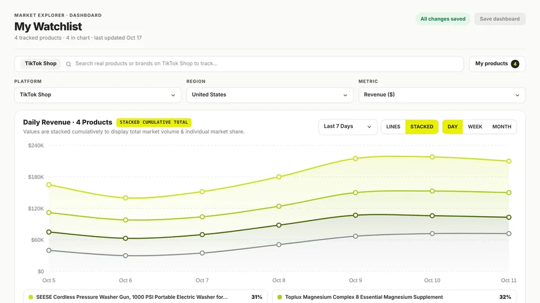The image size is (540, 303).
Task: Click the gray line data point on Oct 8
Action: coord(279,245)
